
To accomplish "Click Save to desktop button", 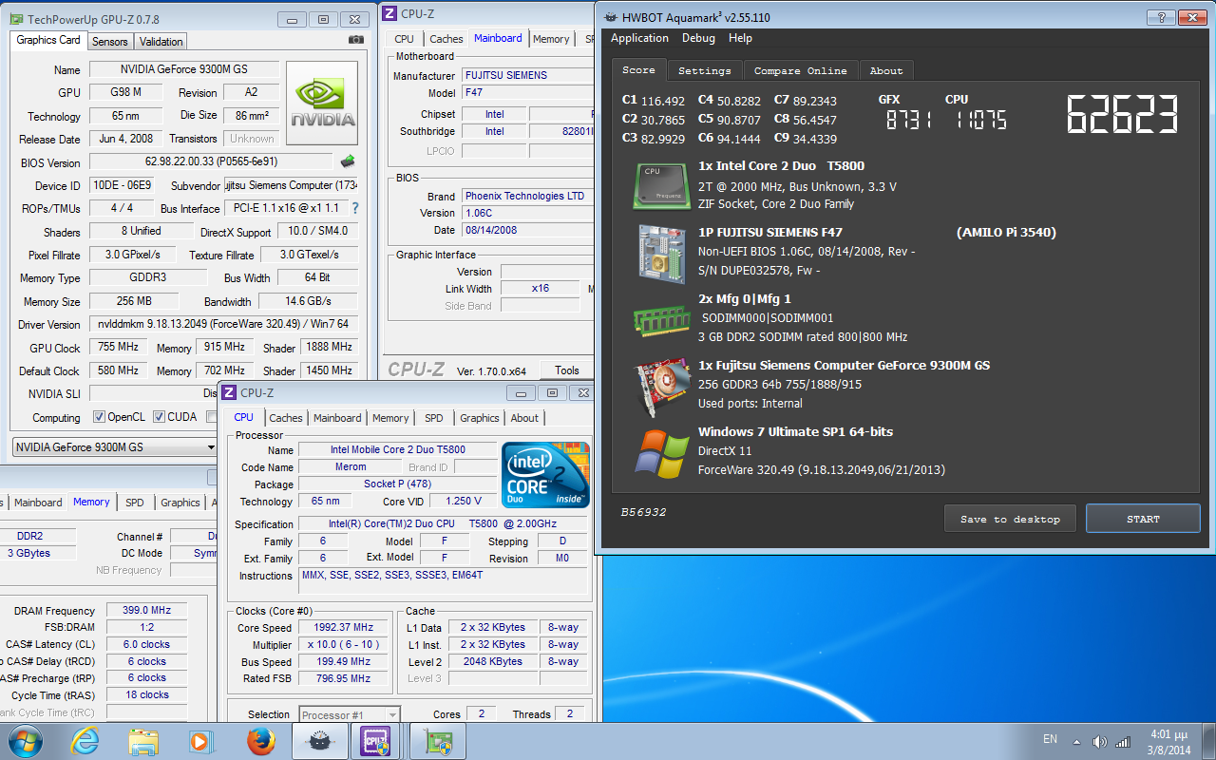I will (1010, 519).
